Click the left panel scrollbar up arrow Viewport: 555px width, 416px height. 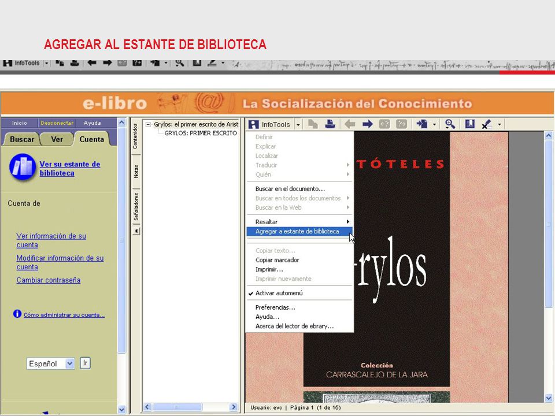tap(121, 122)
